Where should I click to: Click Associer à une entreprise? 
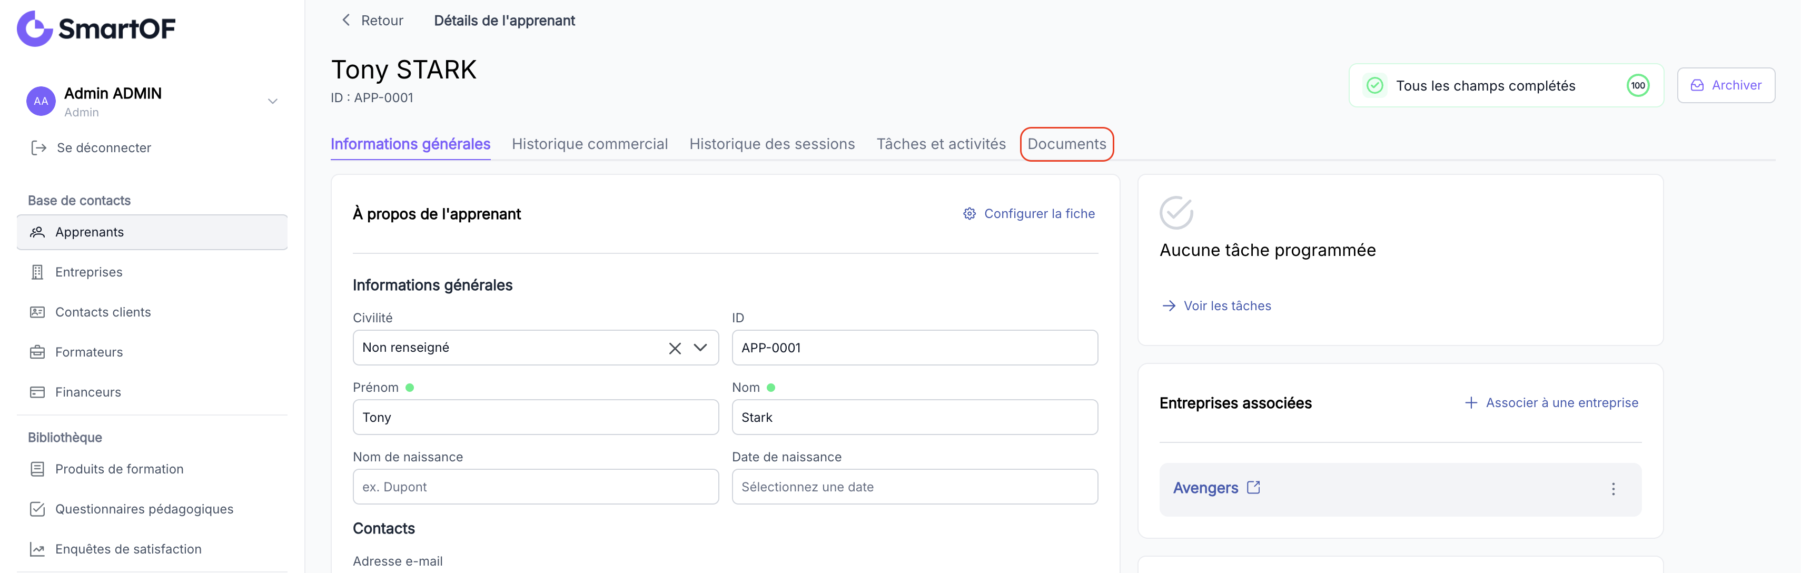click(x=1562, y=403)
